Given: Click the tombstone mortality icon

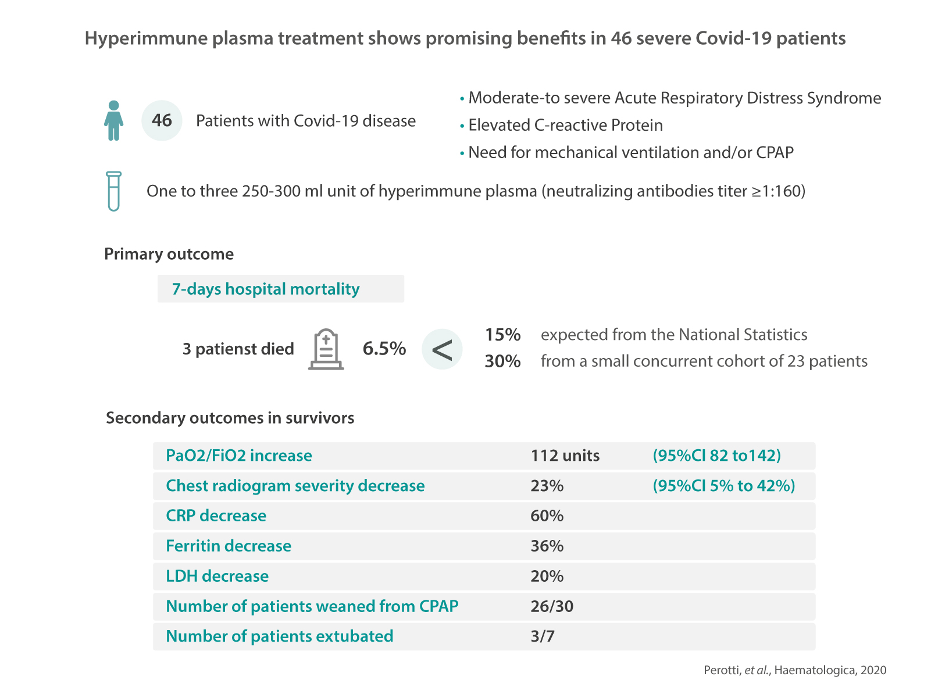Looking at the screenshot, I should pyautogui.click(x=326, y=349).
